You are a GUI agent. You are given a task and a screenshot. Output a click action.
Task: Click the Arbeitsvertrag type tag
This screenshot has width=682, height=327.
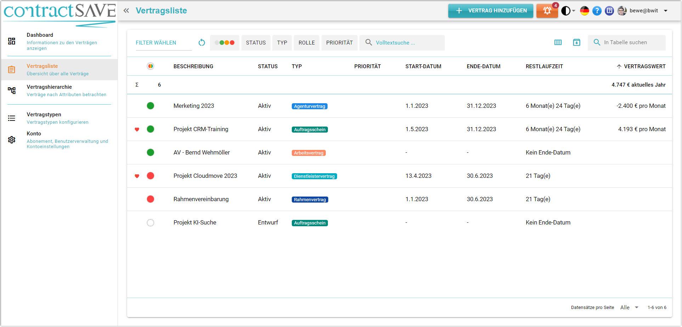(309, 153)
